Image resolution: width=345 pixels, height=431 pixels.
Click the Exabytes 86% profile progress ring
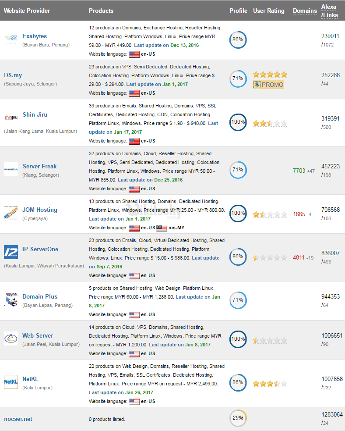238,40
